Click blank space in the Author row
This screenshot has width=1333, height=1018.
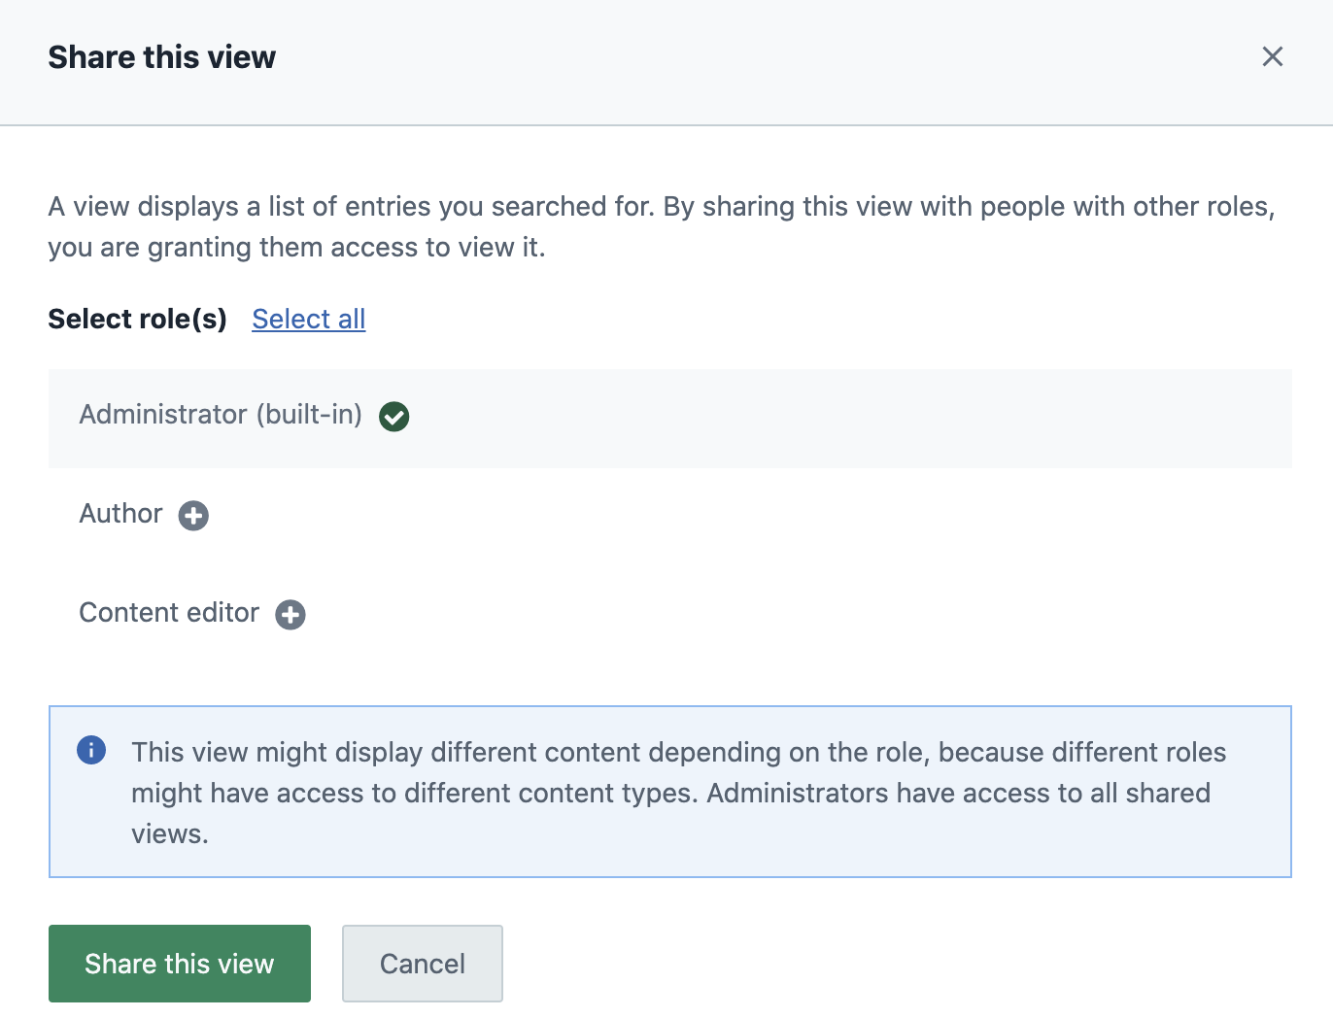(x=729, y=516)
